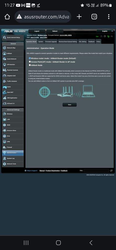Viewport: 116px width, 250px height.
Task: Select the AiMesh Node radio option
Action: [x=30, y=65]
